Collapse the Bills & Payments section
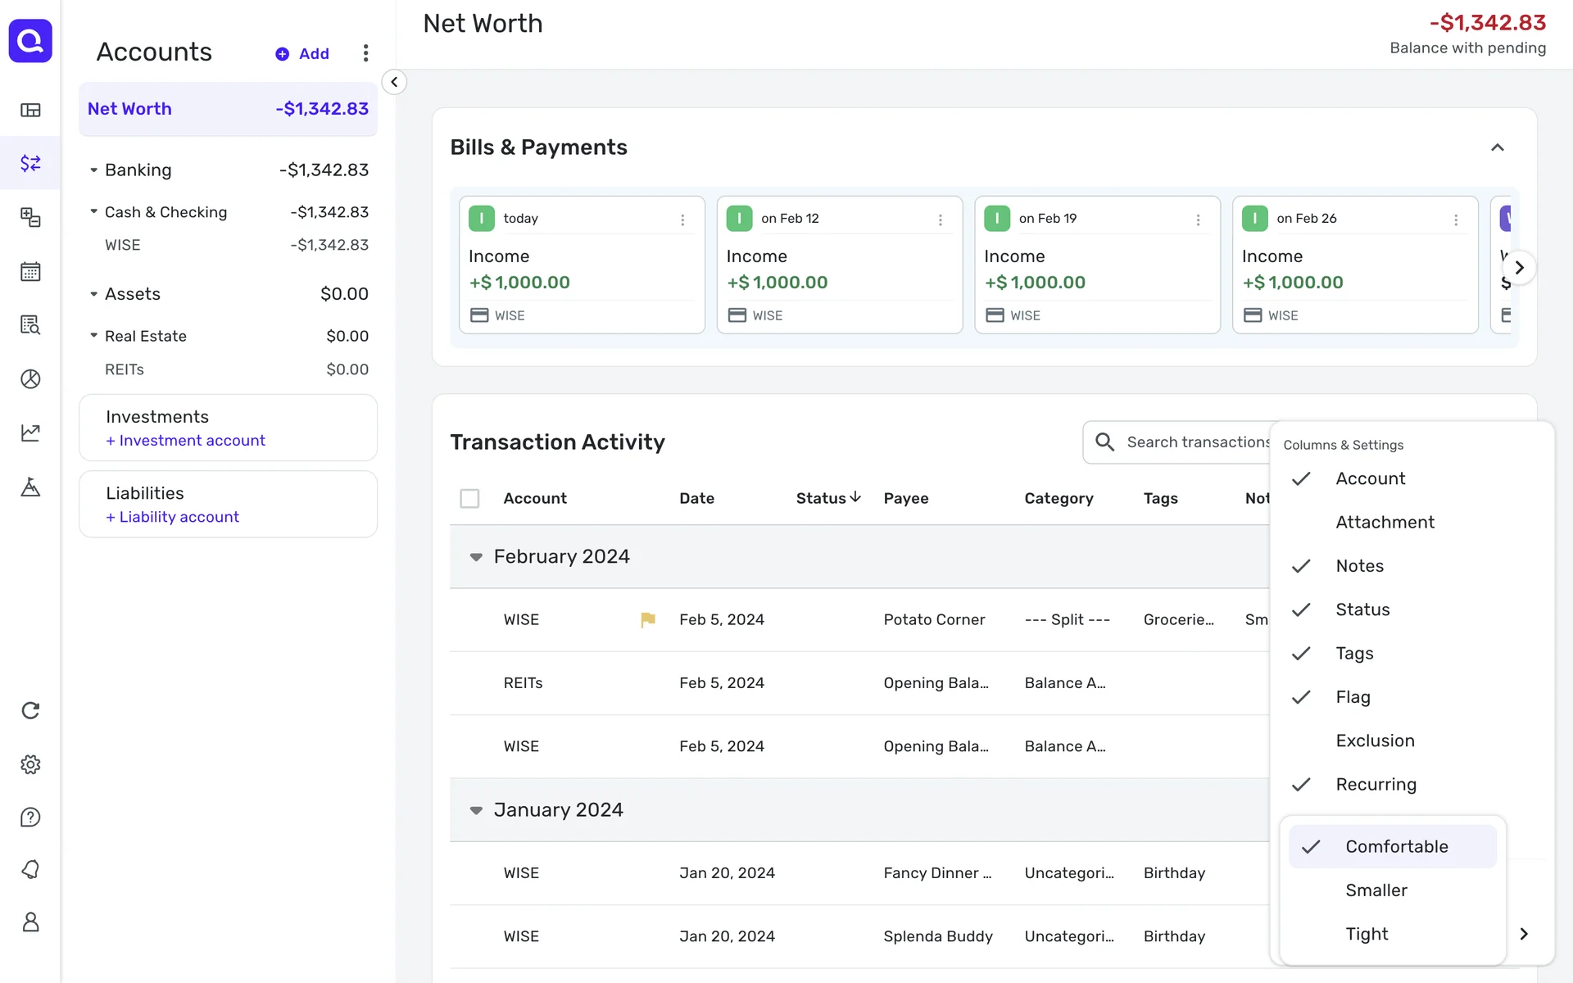The width and height of the screenshot is (1573, 983). tap(1497, 147)
